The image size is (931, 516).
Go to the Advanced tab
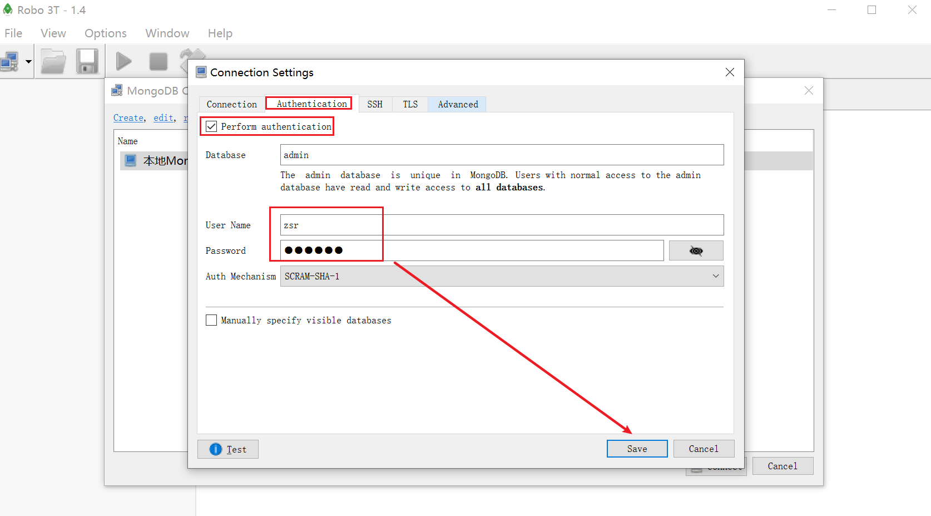pyautogui.click(x=458, y=104)
